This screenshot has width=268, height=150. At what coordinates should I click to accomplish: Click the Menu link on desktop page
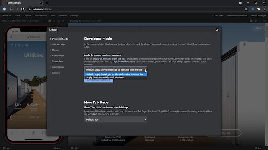tap(259, 28)
